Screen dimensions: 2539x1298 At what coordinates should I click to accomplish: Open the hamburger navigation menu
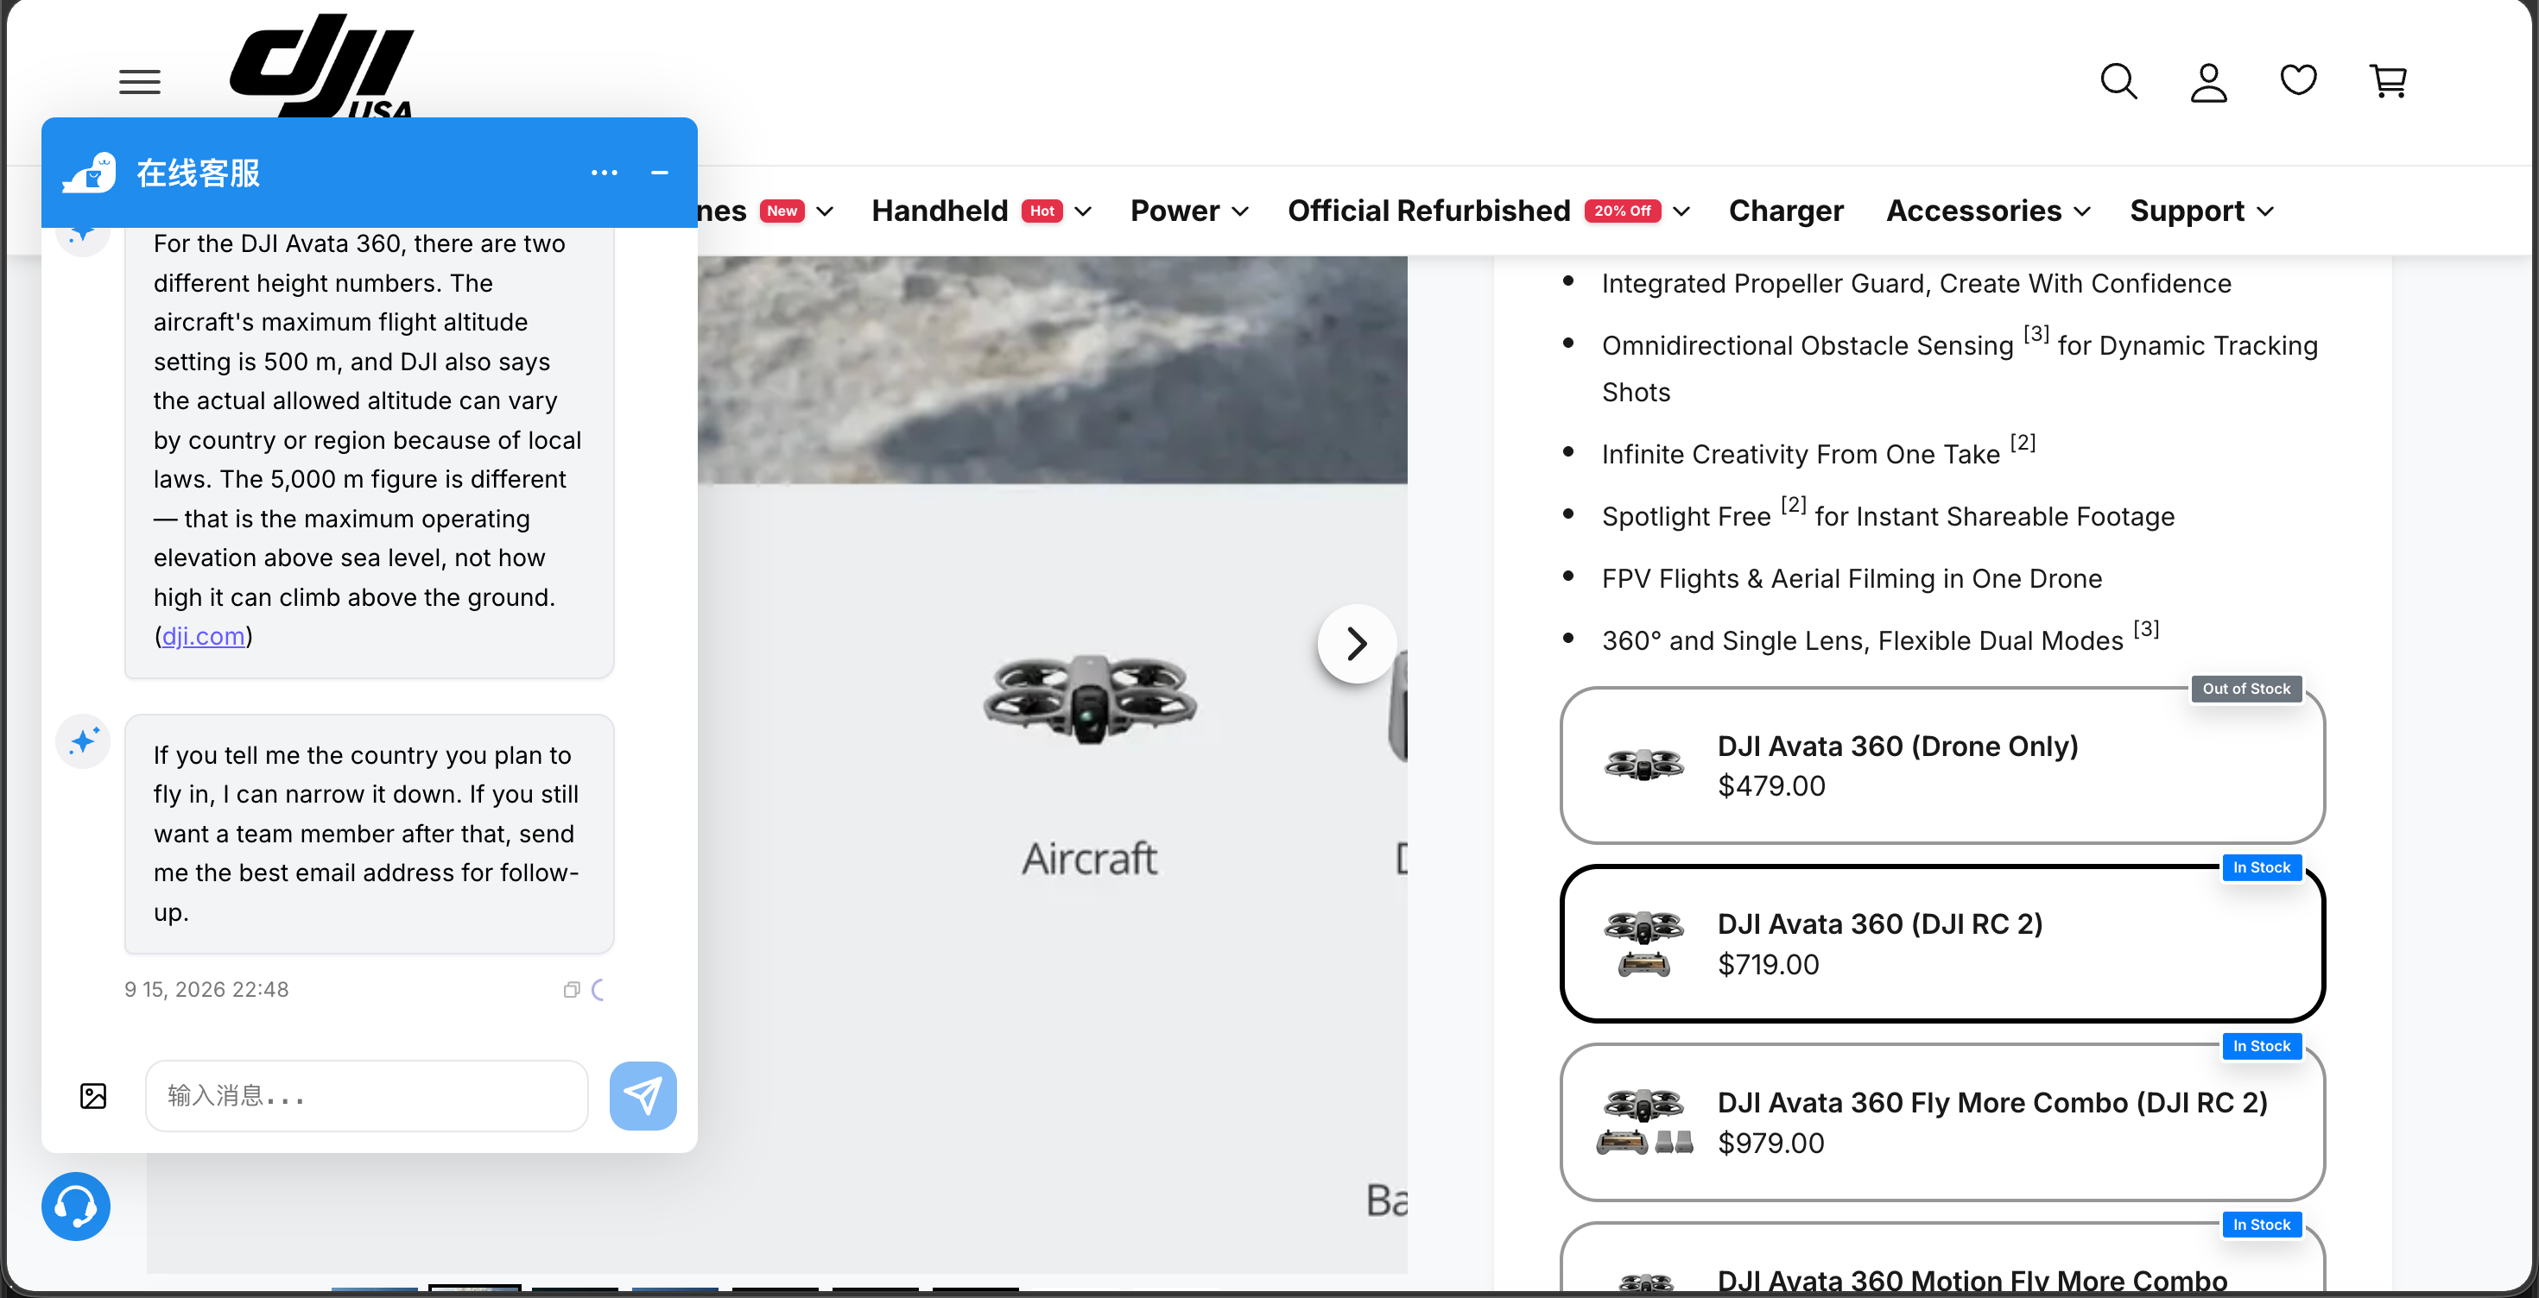pyautogui.click(x=139, y=82)
